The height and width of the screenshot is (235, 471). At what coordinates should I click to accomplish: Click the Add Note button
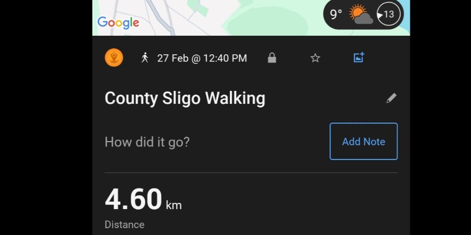(363, 141)
